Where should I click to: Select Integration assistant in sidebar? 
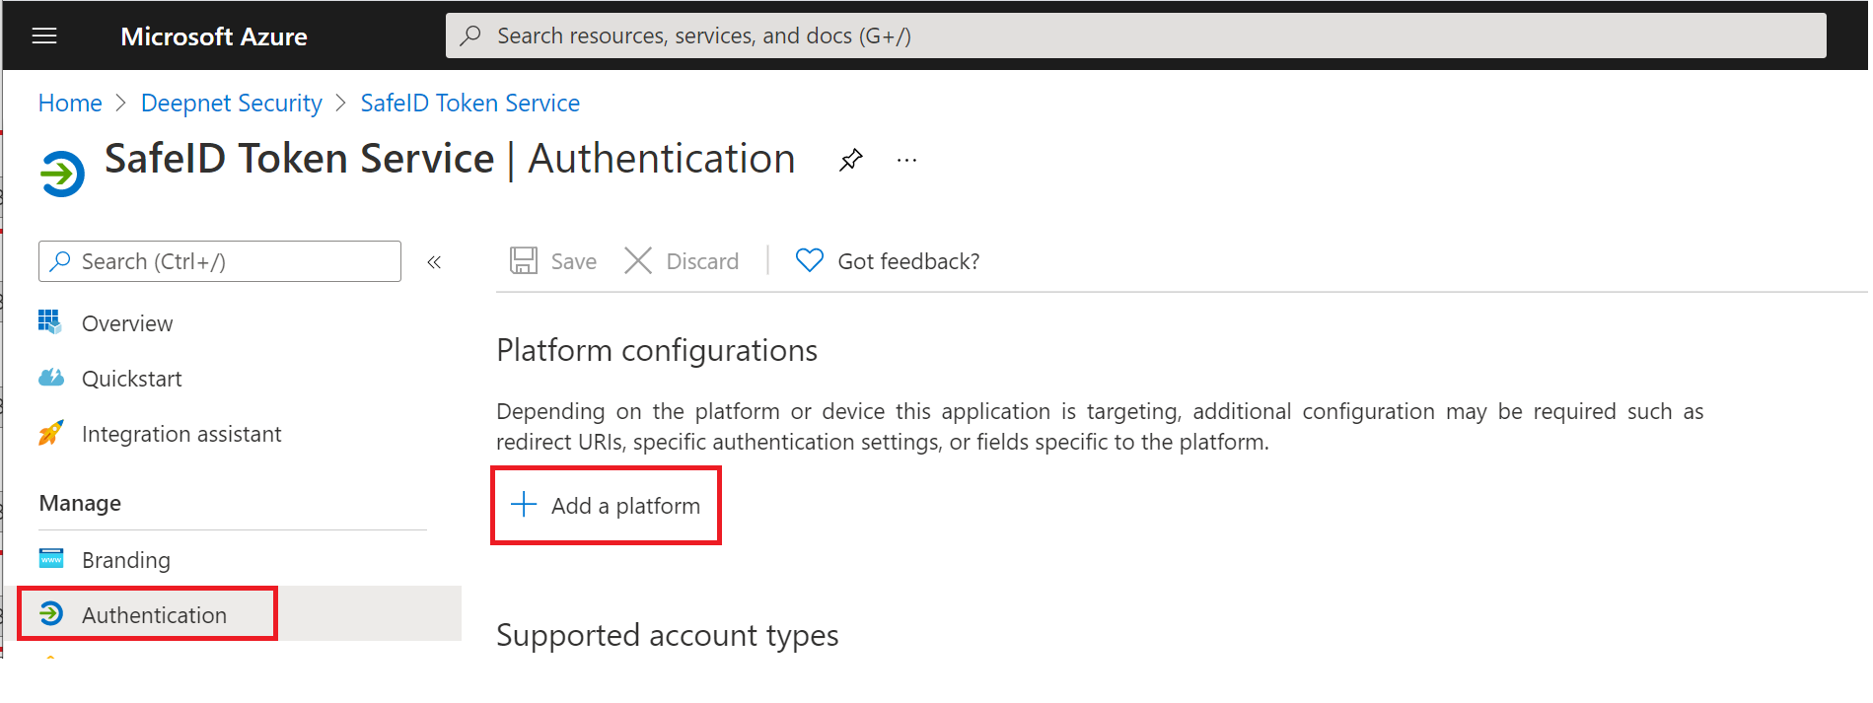click(x=181, y=434)
